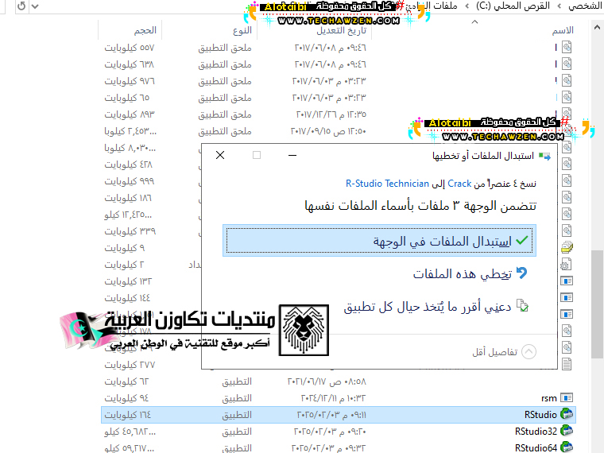Click the vertical scrollbar thumb
The height and width of the screenshot is (453, 604).
[597, 304]
